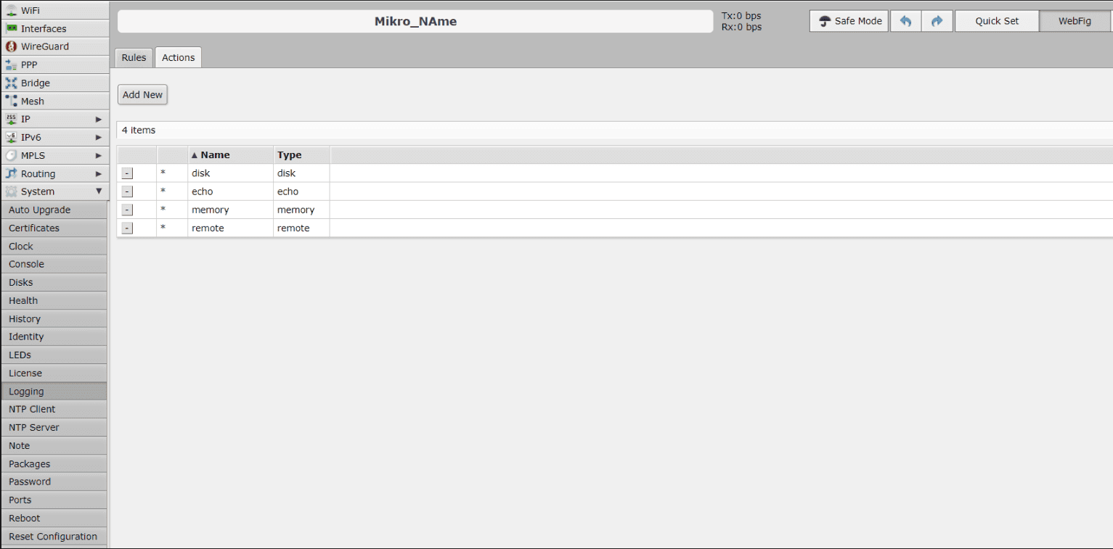Open the Console menu item
Image resolution: width=1113 pixels, height=549 pixels.
54,264
